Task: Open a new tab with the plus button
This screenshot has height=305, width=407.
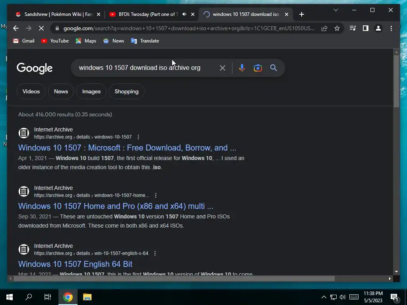Action: tap(301, 14)
